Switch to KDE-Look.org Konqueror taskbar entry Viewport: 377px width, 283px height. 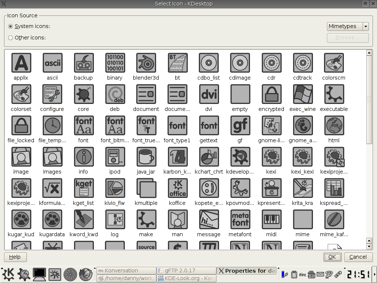(186, 278)
